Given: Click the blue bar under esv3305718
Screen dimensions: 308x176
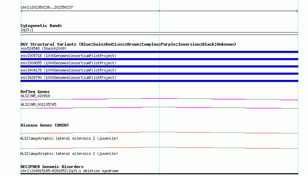Looking at the screenshot, I should coord(159,59).
